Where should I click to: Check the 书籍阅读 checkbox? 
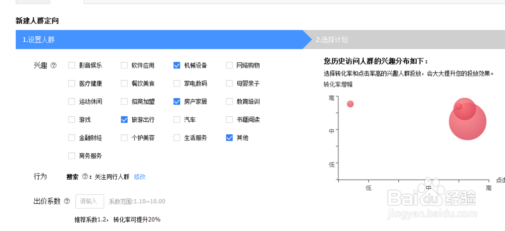point(229,120)
